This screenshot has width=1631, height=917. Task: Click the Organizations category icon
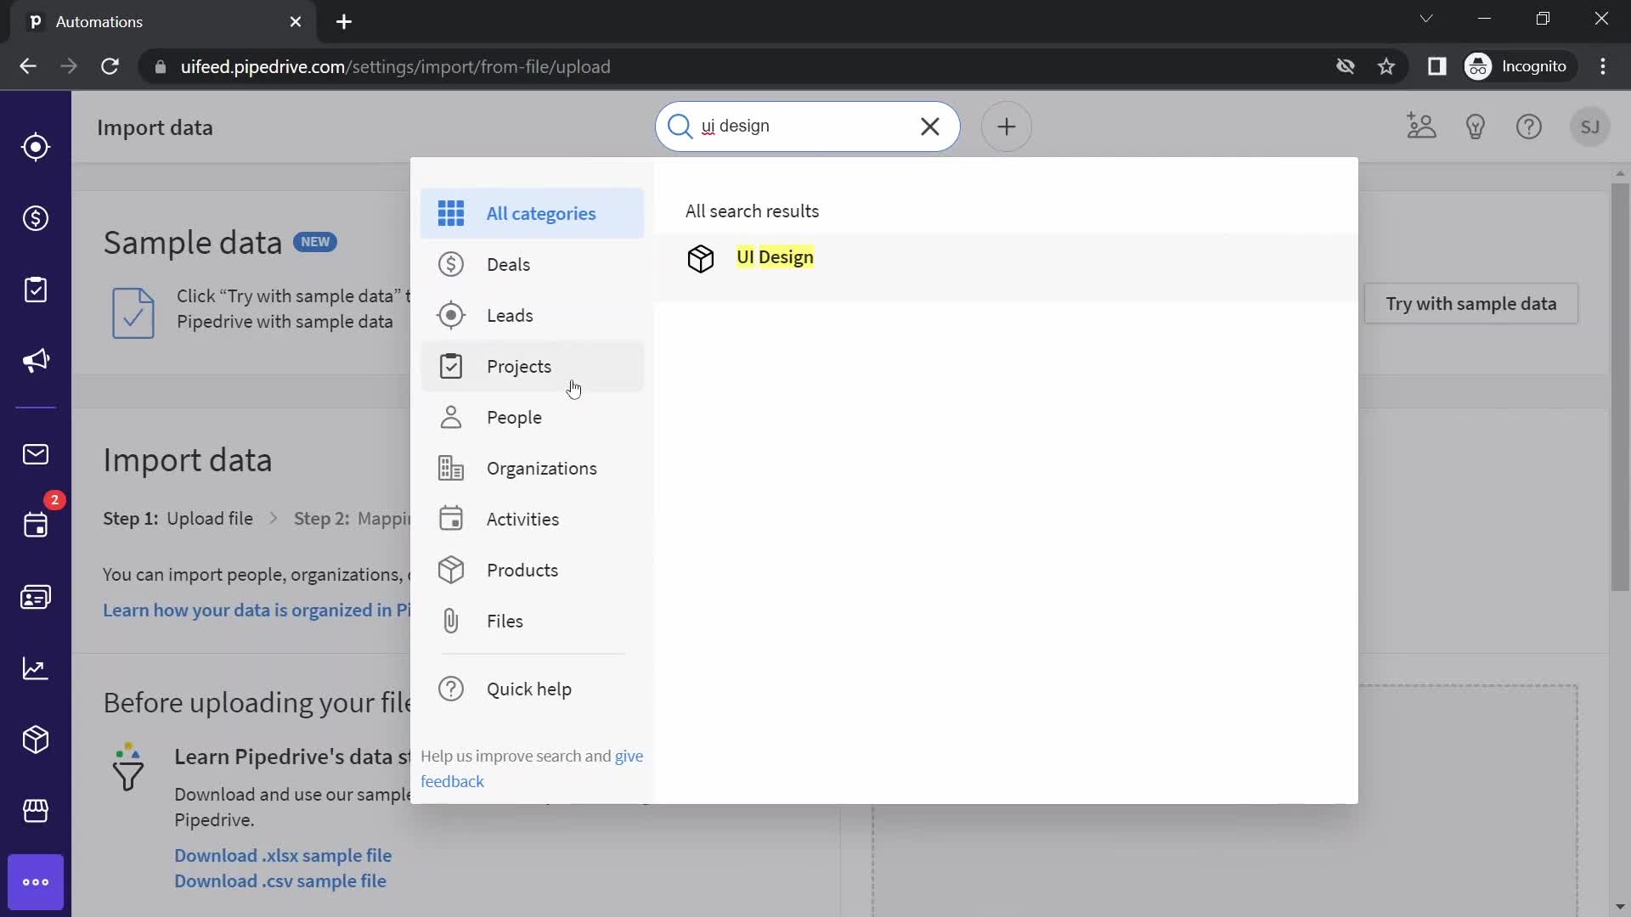(451, 470)
